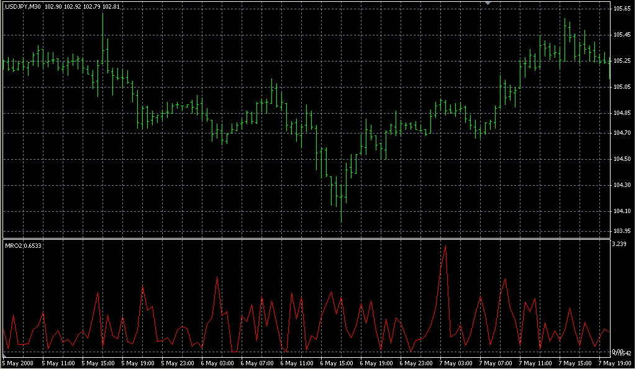Click the 5 May 11:00 time label
Viewport: 636px width, 369px height.
[x=58, y=363]
